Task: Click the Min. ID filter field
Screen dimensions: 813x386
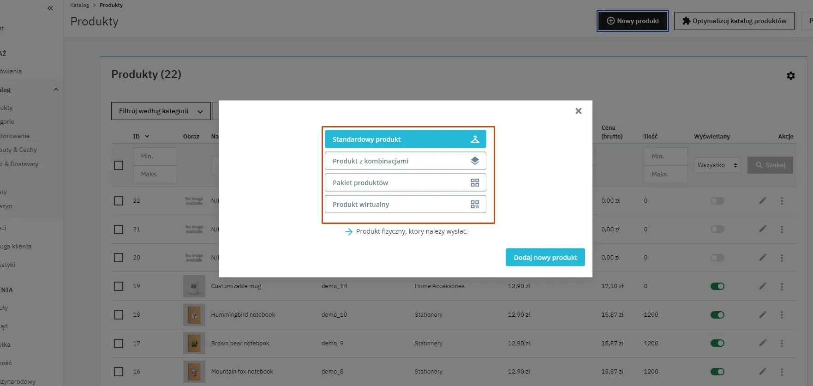Action: (x=155, y=157)
